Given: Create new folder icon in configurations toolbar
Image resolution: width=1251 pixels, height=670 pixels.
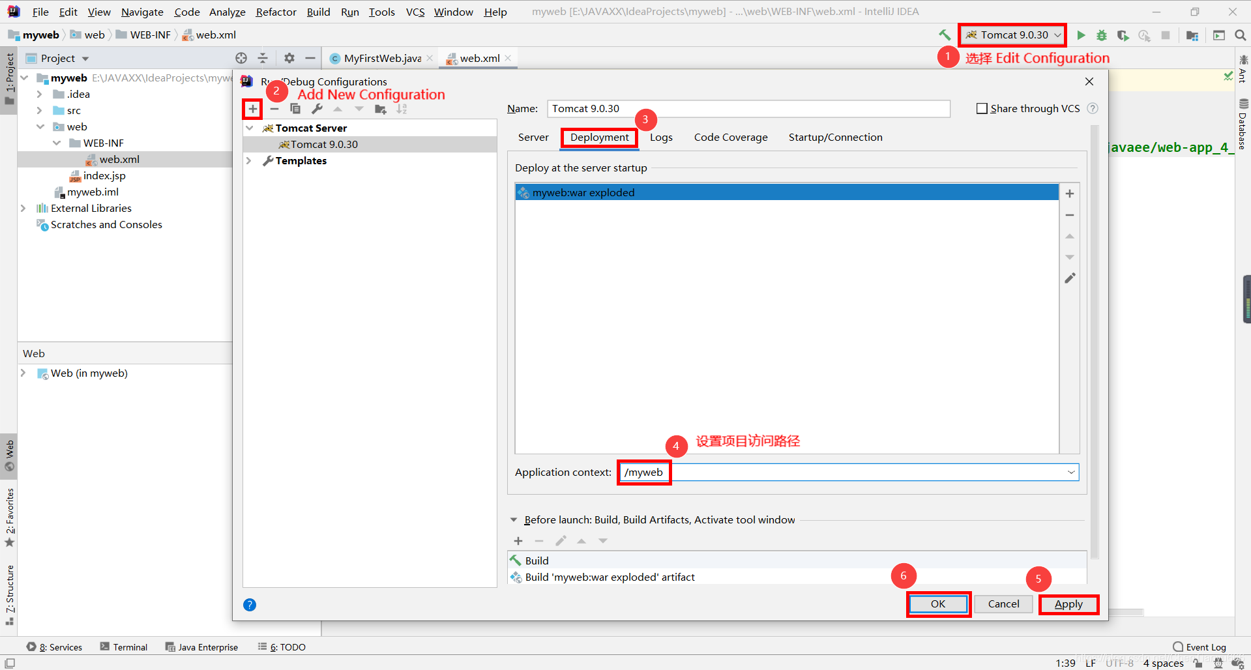Looking at the screenshot, I should (x=381, y=109).
